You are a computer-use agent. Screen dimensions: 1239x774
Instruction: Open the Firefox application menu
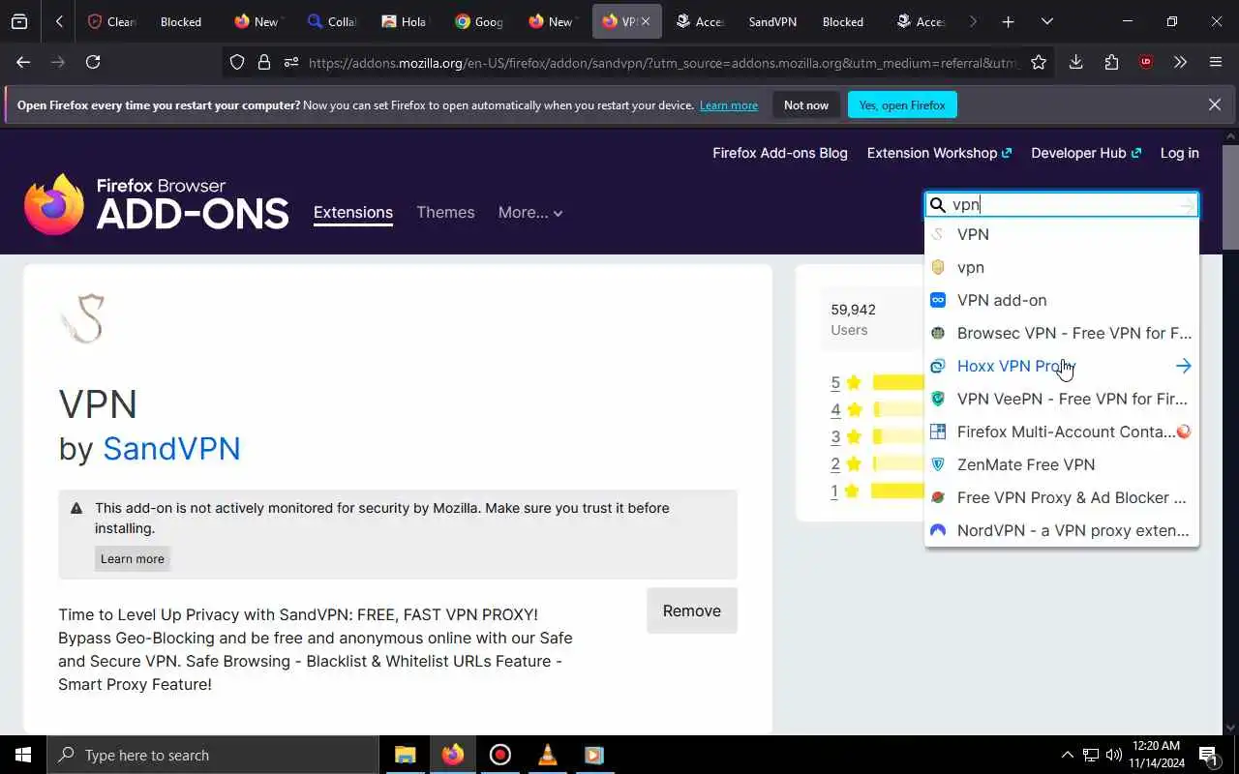(1216, 62)
